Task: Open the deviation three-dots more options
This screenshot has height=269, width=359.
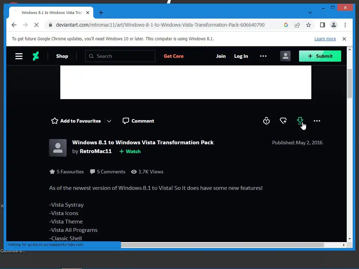Action: (317, 121)
